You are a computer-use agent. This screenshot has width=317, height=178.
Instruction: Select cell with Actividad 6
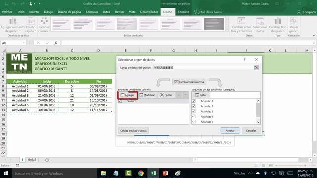(x=20, y=110)
